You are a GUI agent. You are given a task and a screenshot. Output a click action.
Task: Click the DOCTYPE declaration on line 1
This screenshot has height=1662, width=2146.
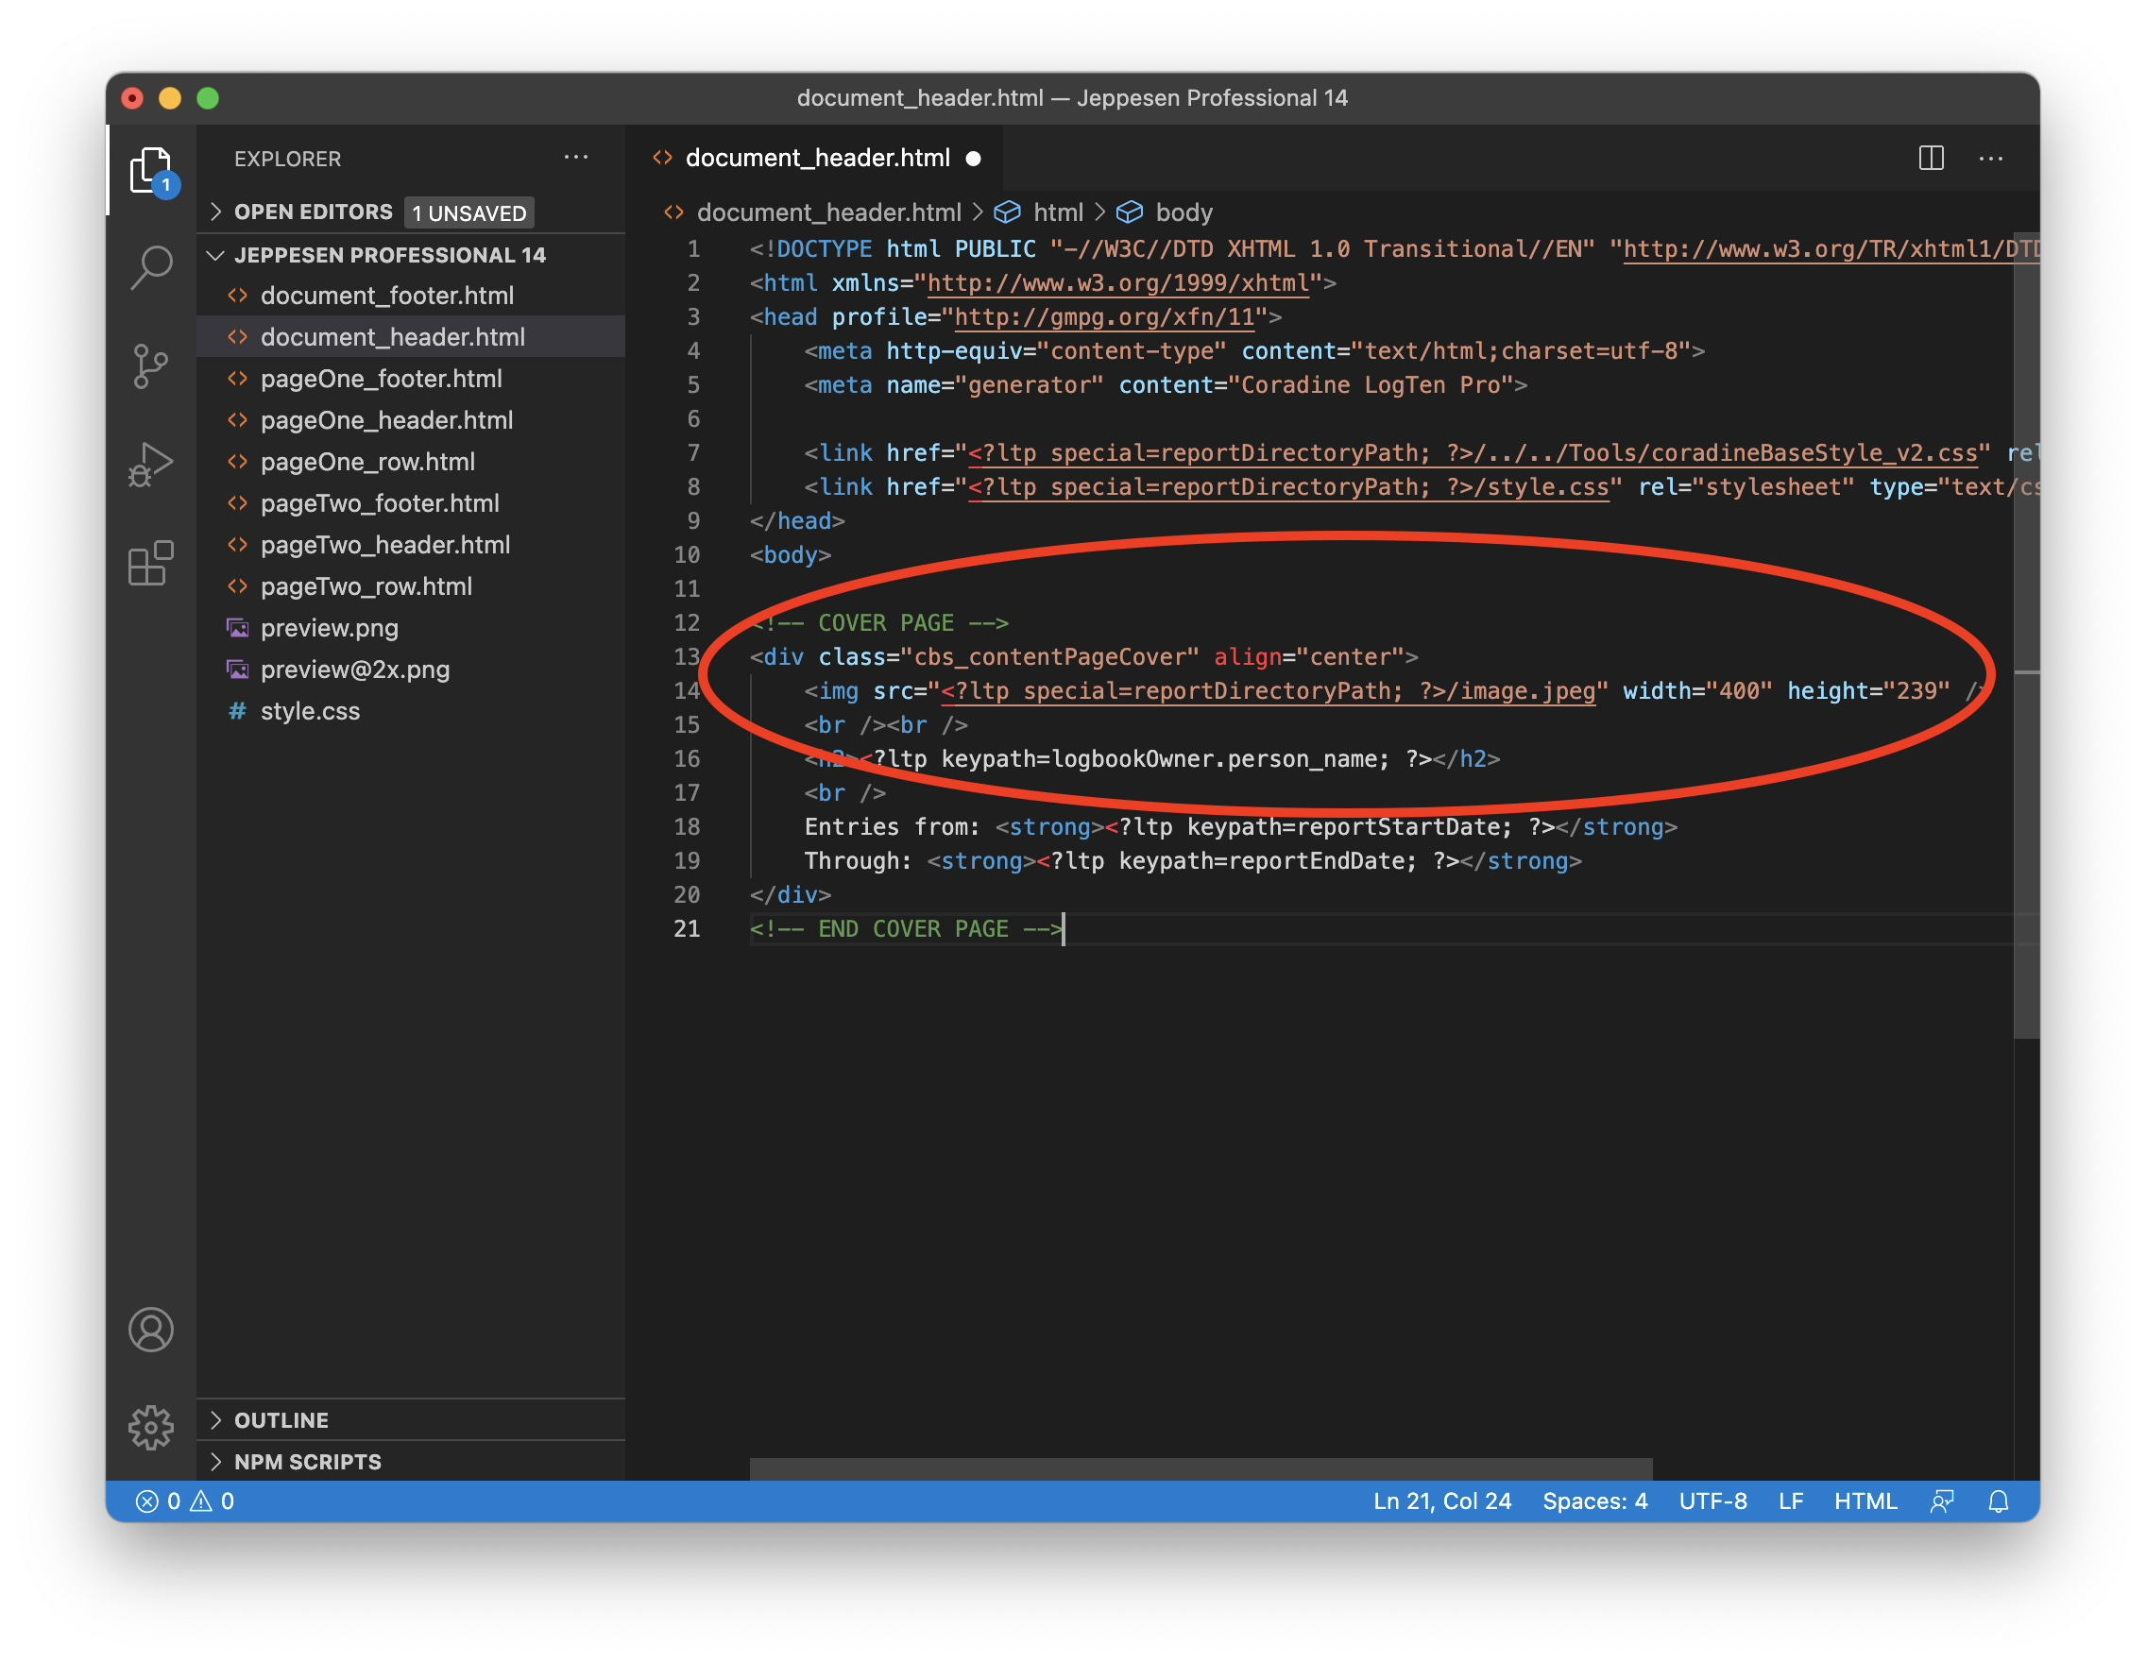[x=1395, y=248]
